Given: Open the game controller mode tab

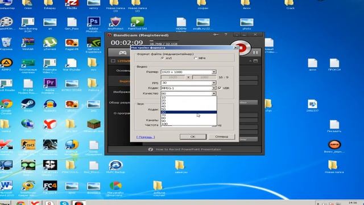Looking at the screenshot, I should point(122,53).
